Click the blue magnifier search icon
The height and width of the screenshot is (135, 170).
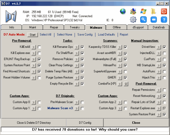click(143, 20)
